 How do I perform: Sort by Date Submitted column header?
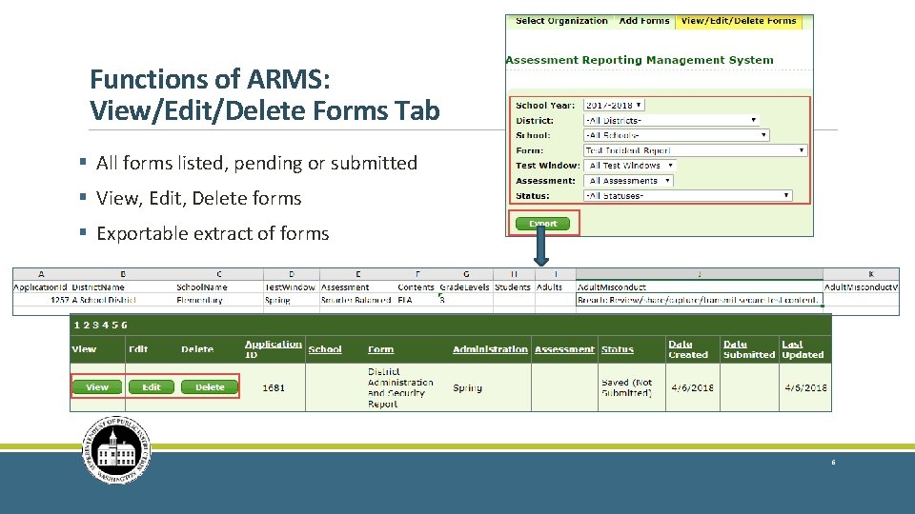(749, 349)
